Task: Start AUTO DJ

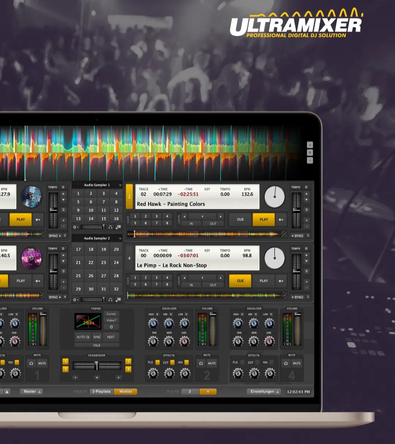Action: pyautogui.click(x=83, y=337)
